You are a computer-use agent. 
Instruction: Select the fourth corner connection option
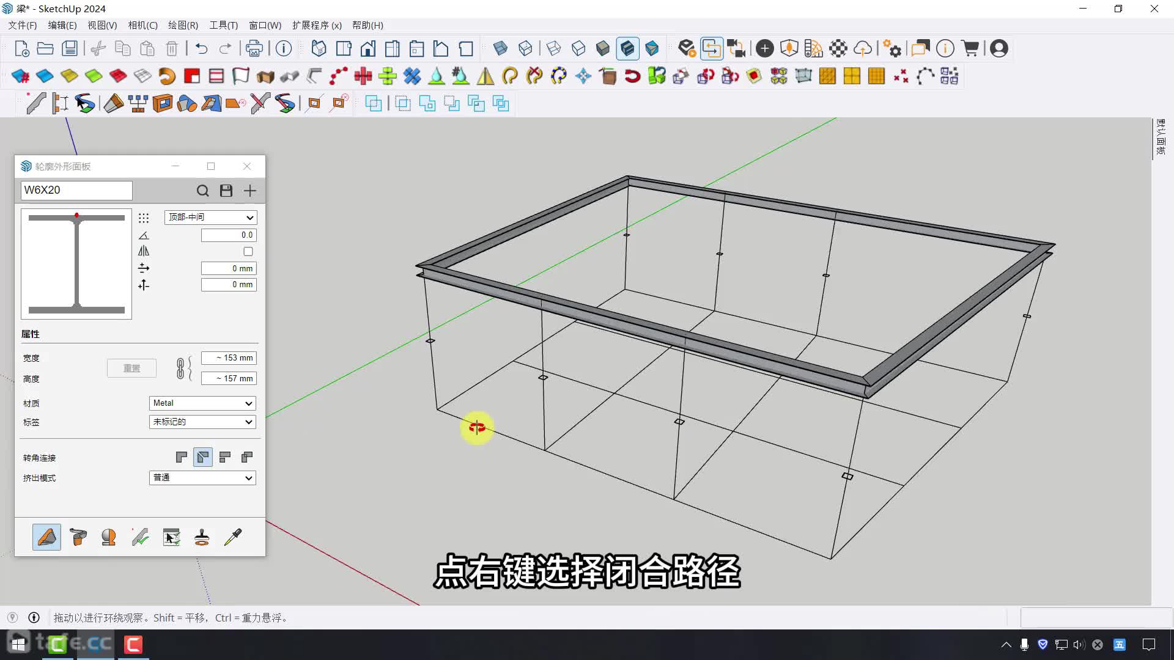point(246,457)
